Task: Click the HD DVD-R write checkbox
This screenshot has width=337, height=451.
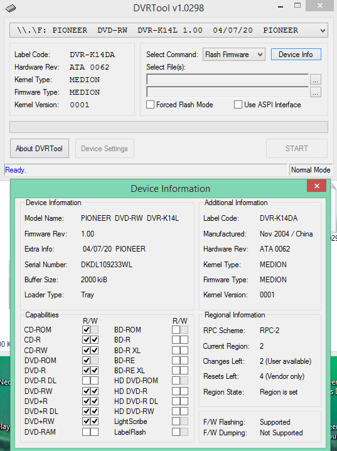Action: click(x=184, y=391)
